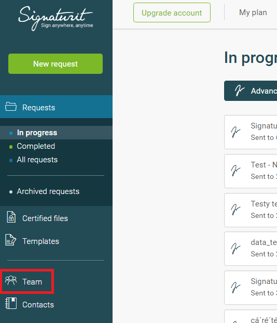Click the Requests folder icon
The image size is (277, 323).
pos(11,107)
